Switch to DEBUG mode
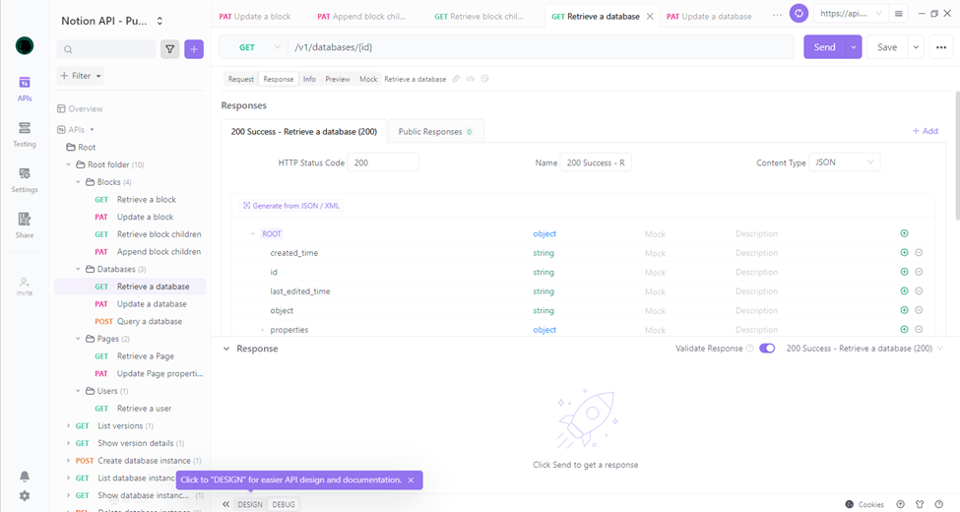This screenshot has height=512, width=960. pyautogui.click(x=284, y=505)
